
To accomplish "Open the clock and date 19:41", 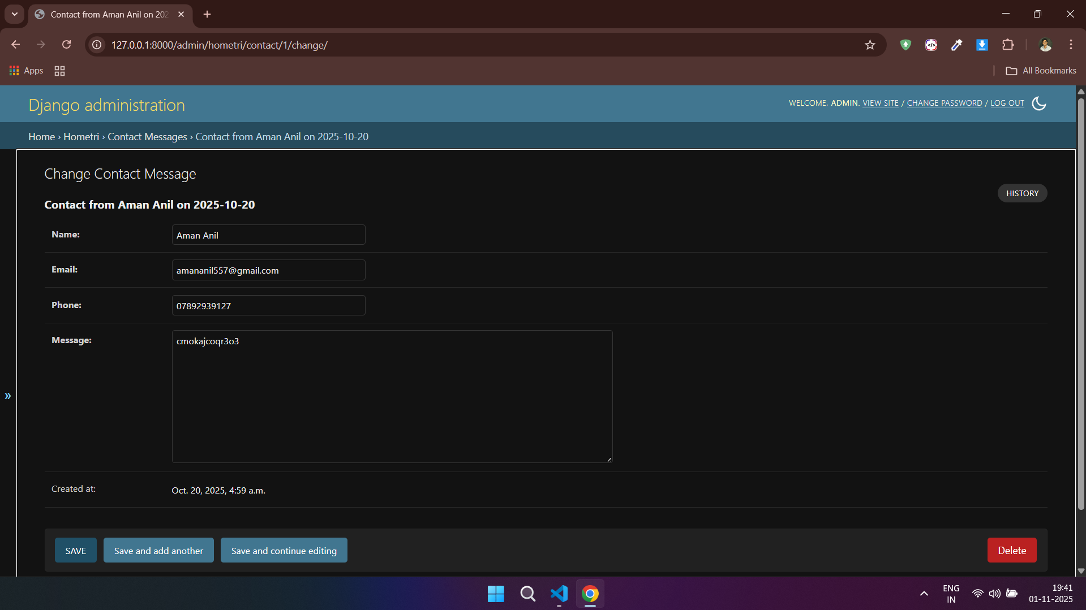I will tap(1051, 594).
